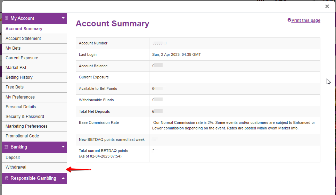Click the masked Account Number value
The image size is (336, 195).
point(159,43)
